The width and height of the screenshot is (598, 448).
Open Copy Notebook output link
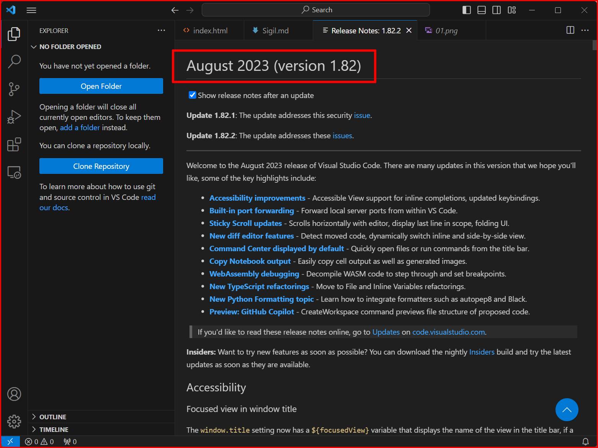click(250, 261)
